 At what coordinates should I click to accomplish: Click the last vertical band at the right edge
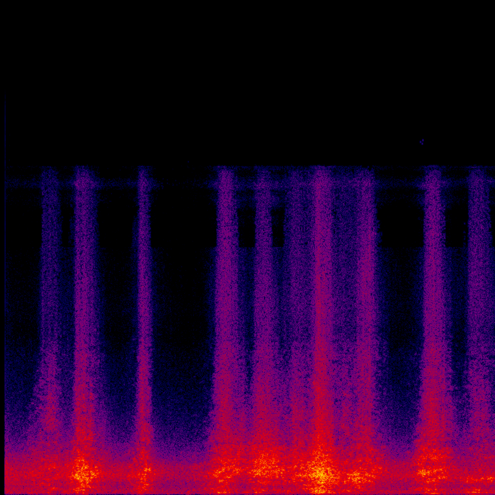pyautogui.click(x=479, y=290)
